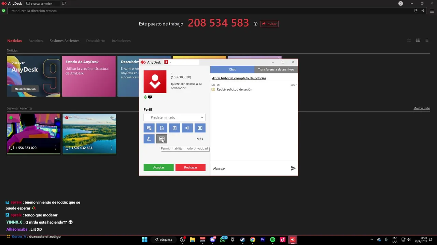Open recent session 1 556 383 020 thumbnail
Screen dimensions: 437x245
33,134
